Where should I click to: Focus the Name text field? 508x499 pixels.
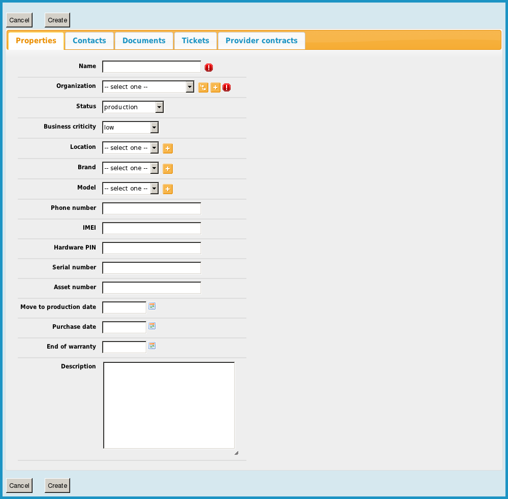point(151,67)
